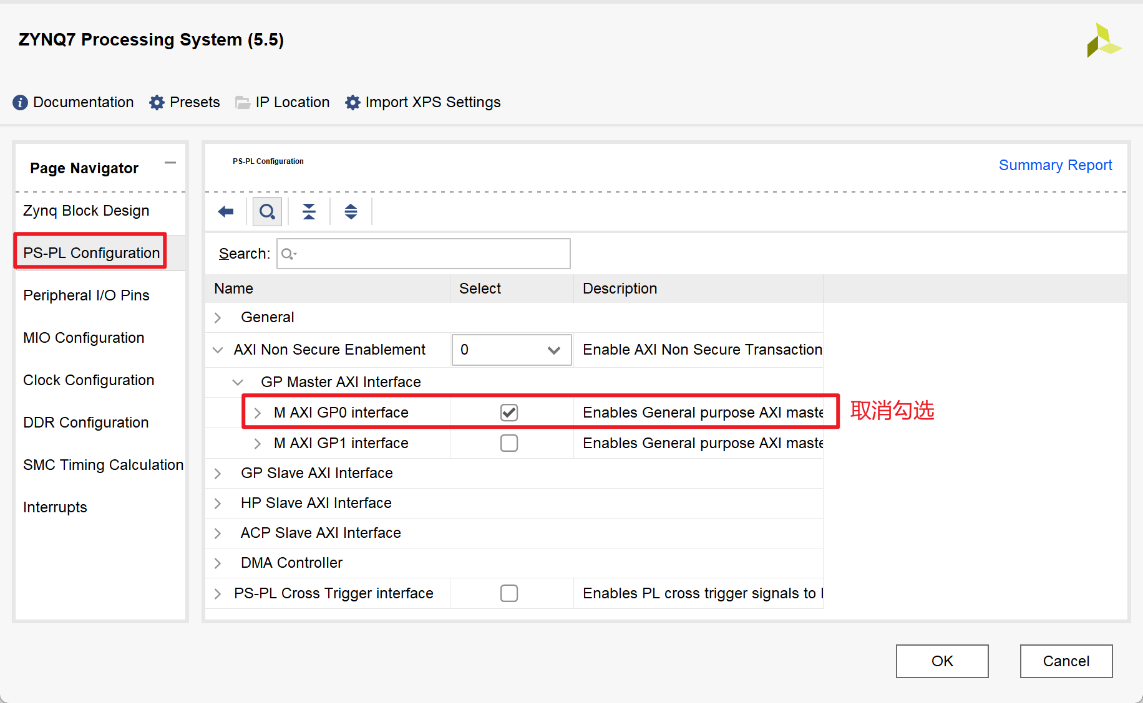Collapse AXI Non Secure Enablement row
1143x703 pixels.
point(218,350)
